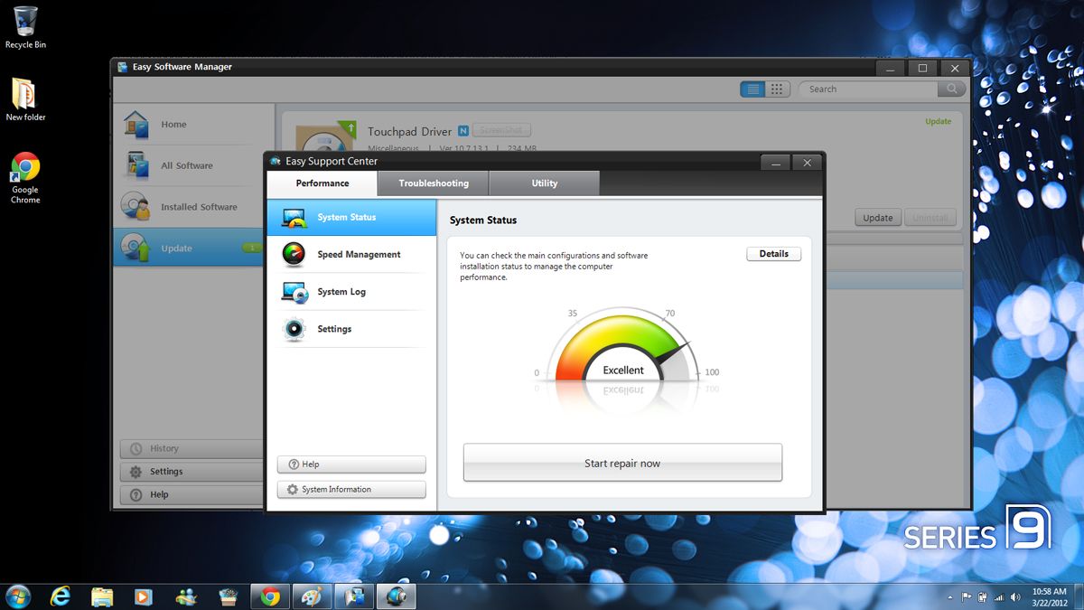Minimize the Easy Support Center window
The width and height of the screenshot is (1084, 610).
point(775,162)
